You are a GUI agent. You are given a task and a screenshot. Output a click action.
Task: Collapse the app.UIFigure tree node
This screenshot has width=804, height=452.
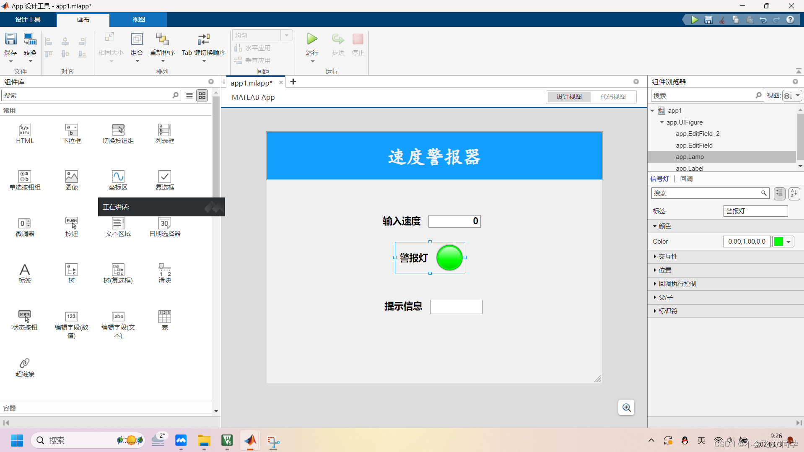pos(661,122)
